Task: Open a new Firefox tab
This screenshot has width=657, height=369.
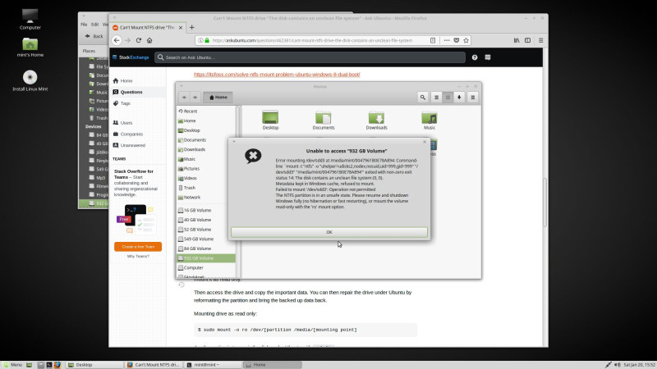Action: click(x=192, y=28)
